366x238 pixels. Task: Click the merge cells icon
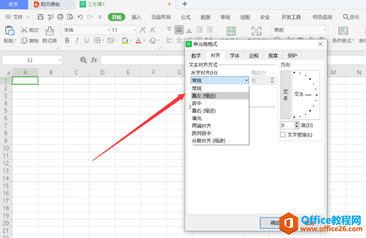pyautogui.click(x=231, y=31)
